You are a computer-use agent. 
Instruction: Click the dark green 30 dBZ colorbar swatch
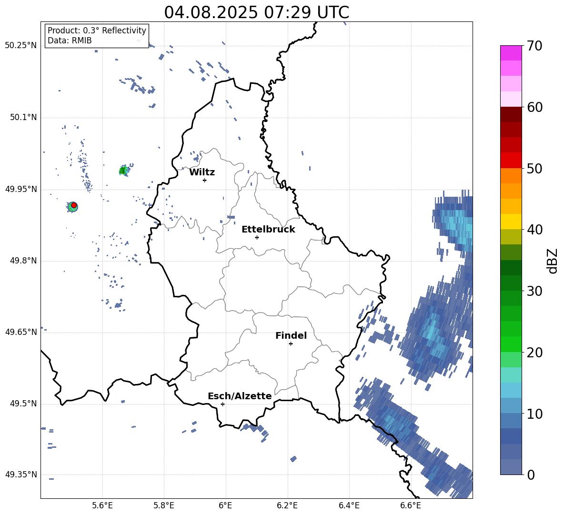point(511,283)
